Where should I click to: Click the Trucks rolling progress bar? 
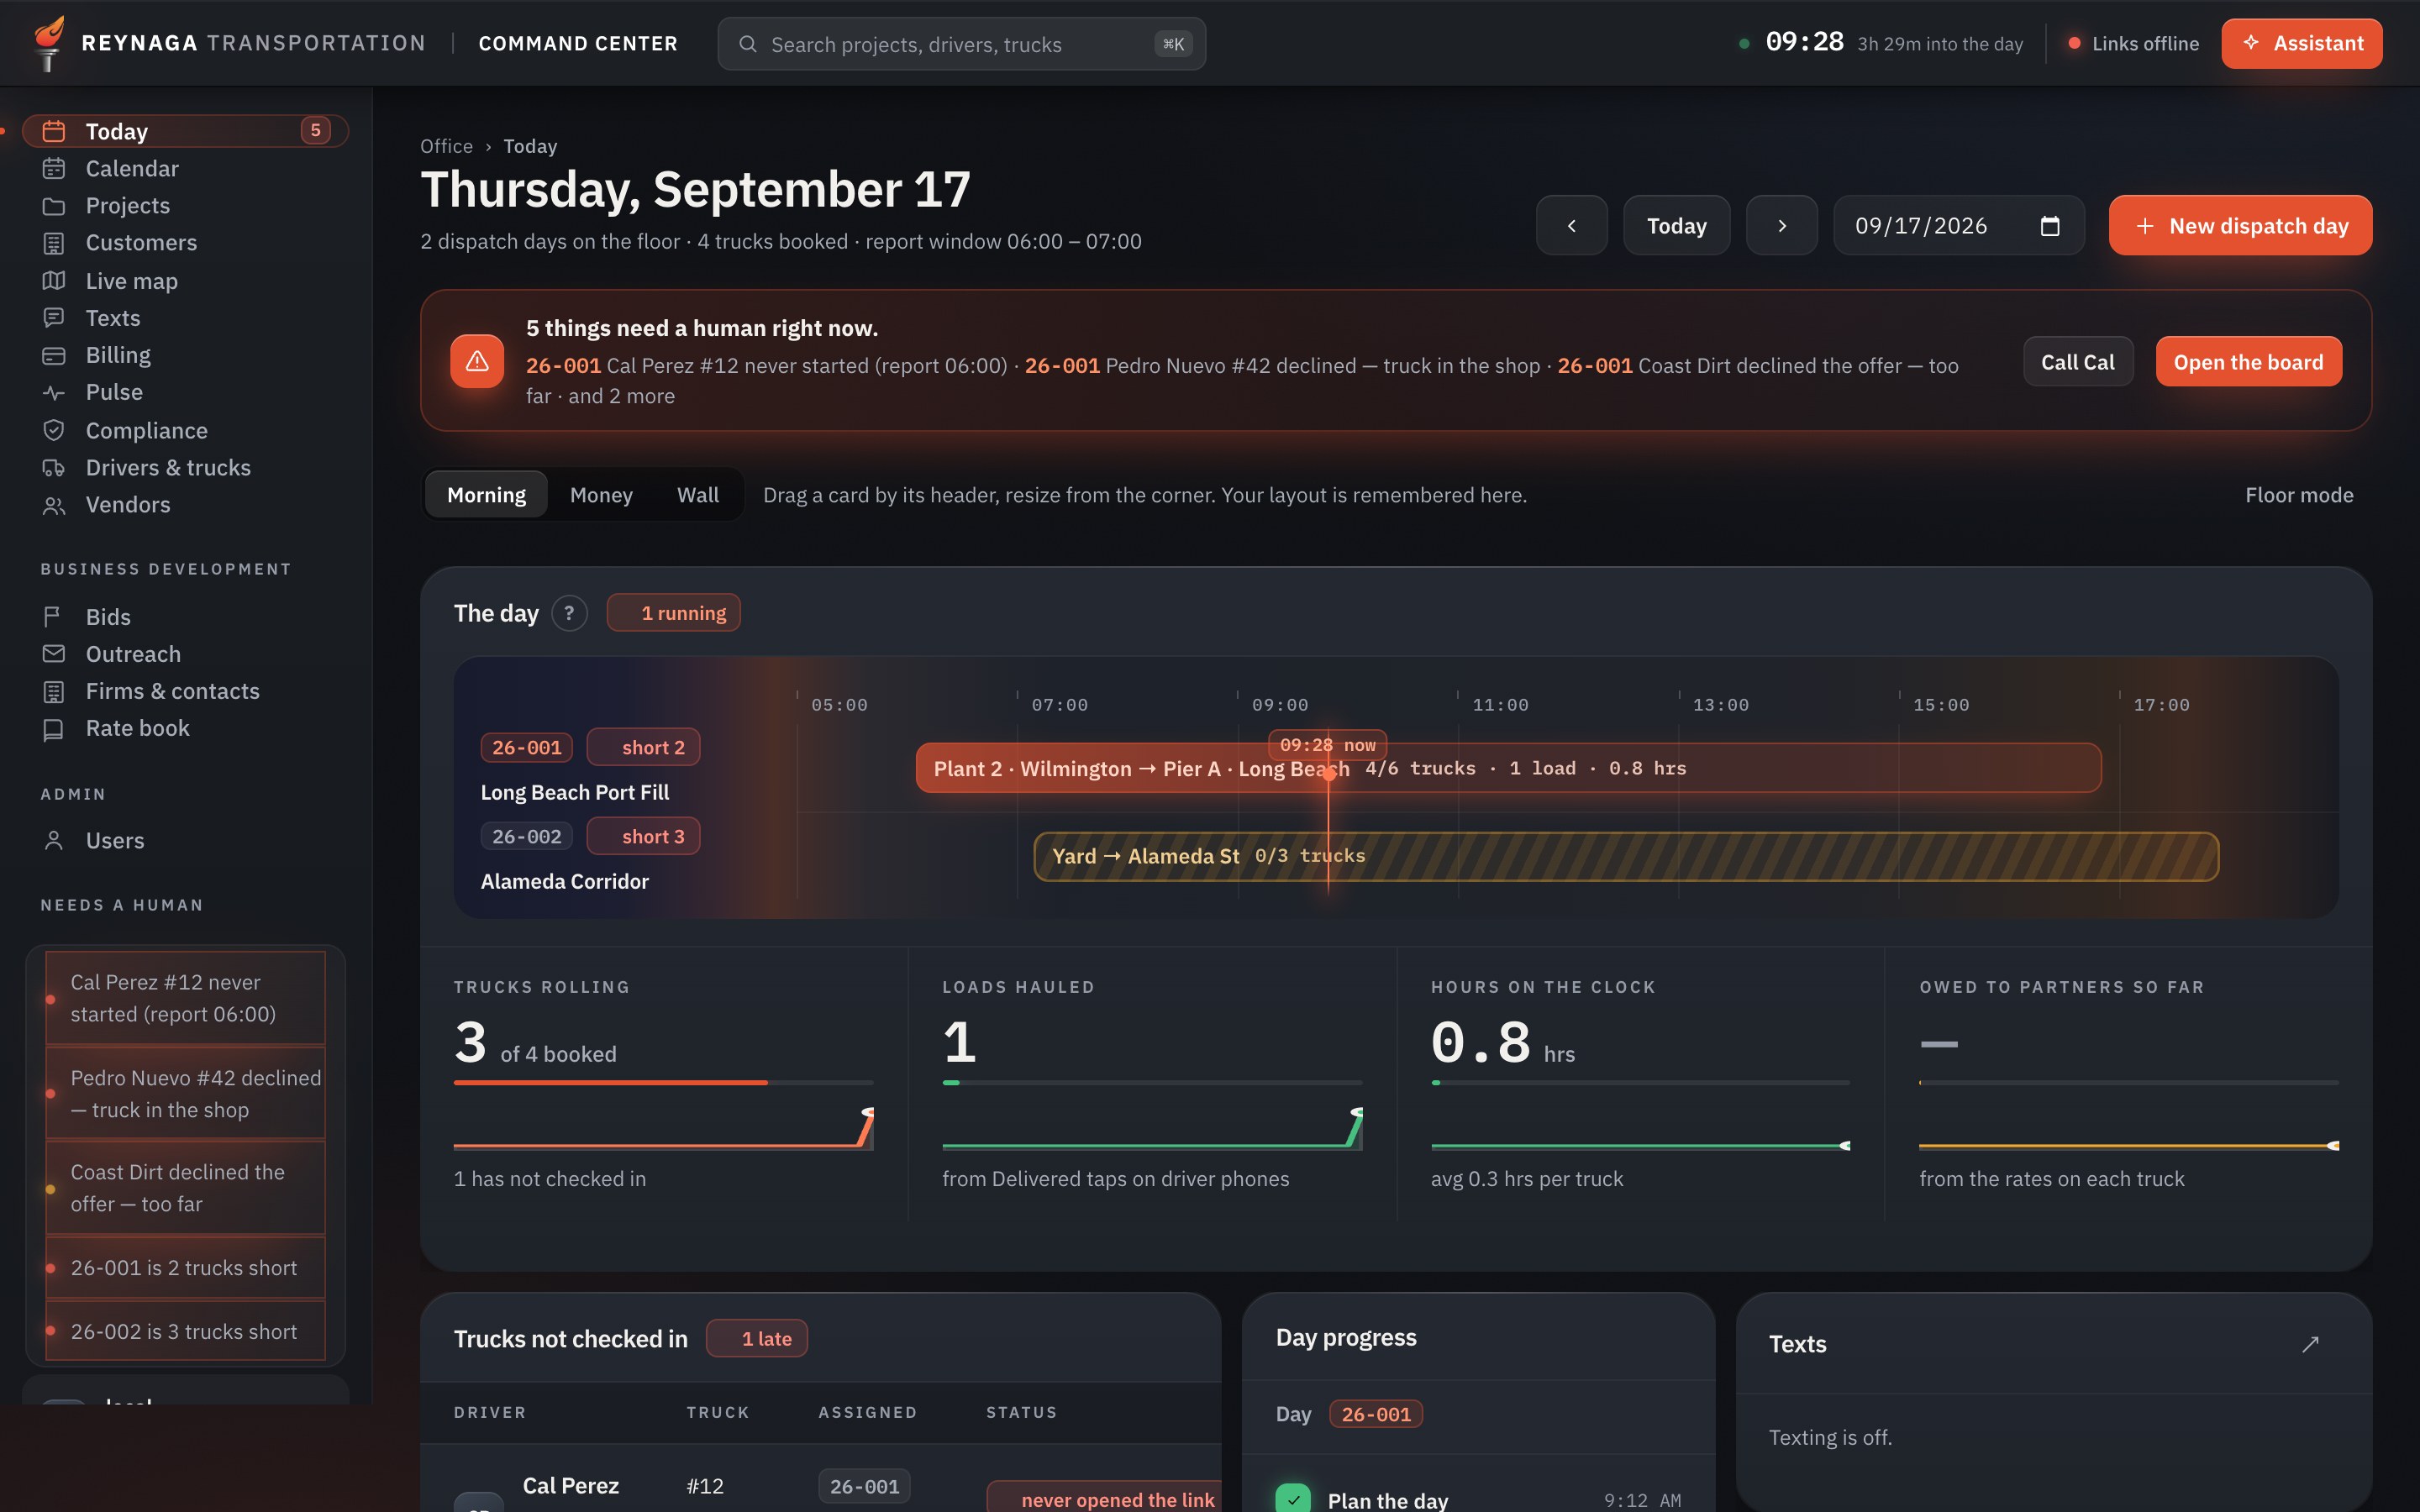(x=663, y=1082)
